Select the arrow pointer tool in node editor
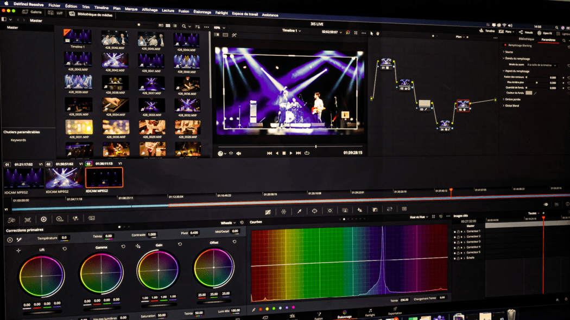The width and height of the screenshot is (570, 320). click(x=371, y=34)
